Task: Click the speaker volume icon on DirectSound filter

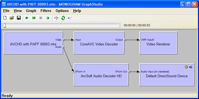Action: coord(191,67)
